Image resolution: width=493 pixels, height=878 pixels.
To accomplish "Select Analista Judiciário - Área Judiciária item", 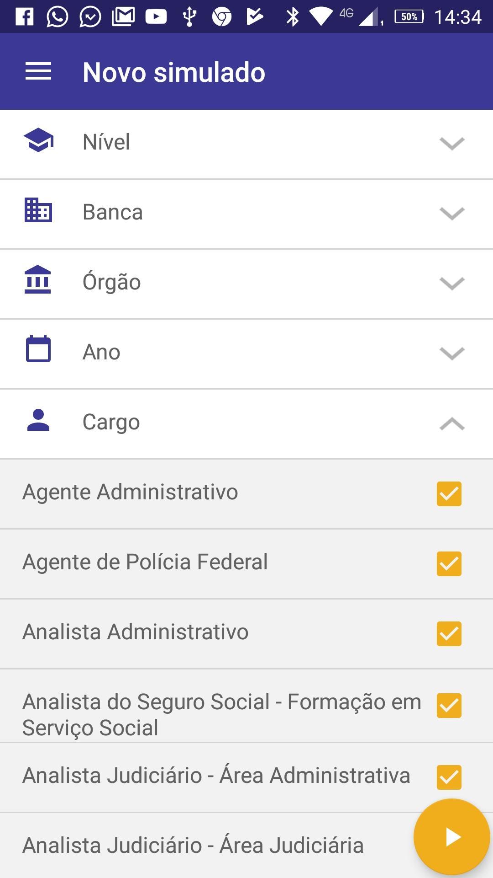I will (x=193, y=846).
